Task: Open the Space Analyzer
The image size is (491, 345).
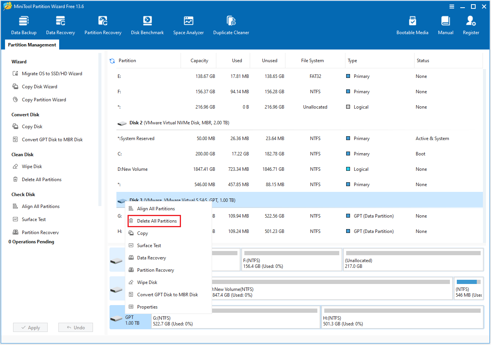Action: (x=188, y=25)
